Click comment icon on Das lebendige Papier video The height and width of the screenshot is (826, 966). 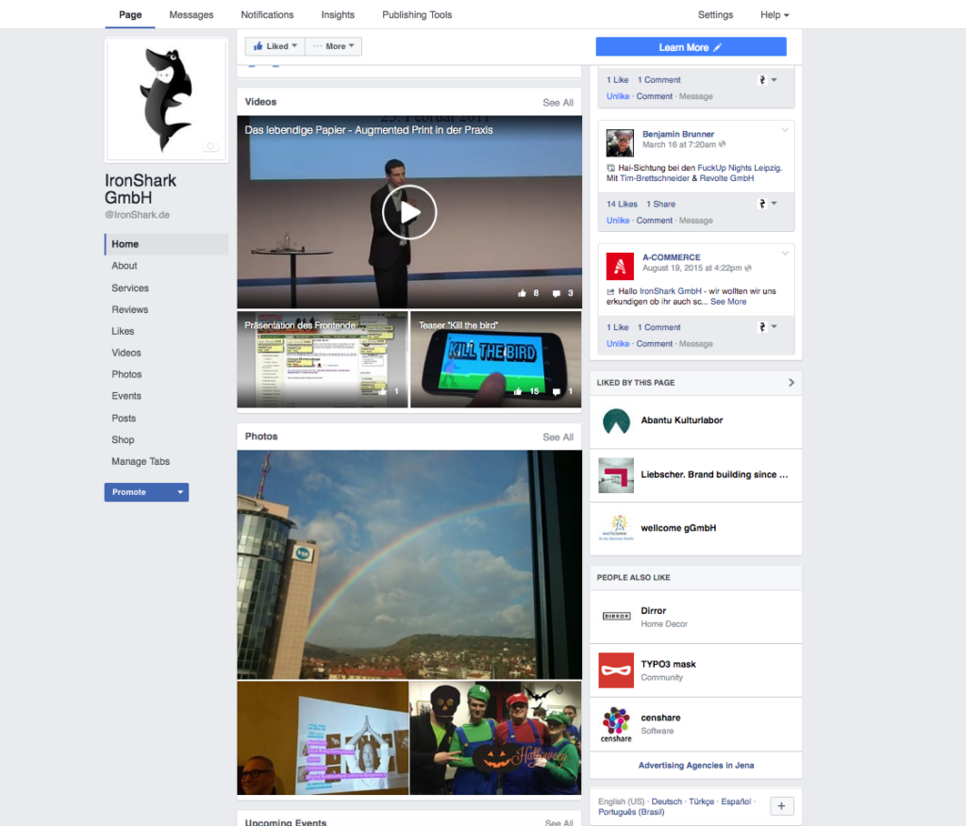click(557, 293)
